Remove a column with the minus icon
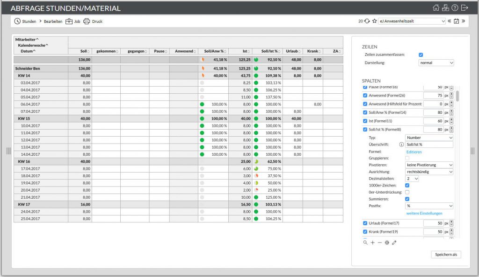Image resolution: width=479 pixels, height=277 pixels. [380, 242]
